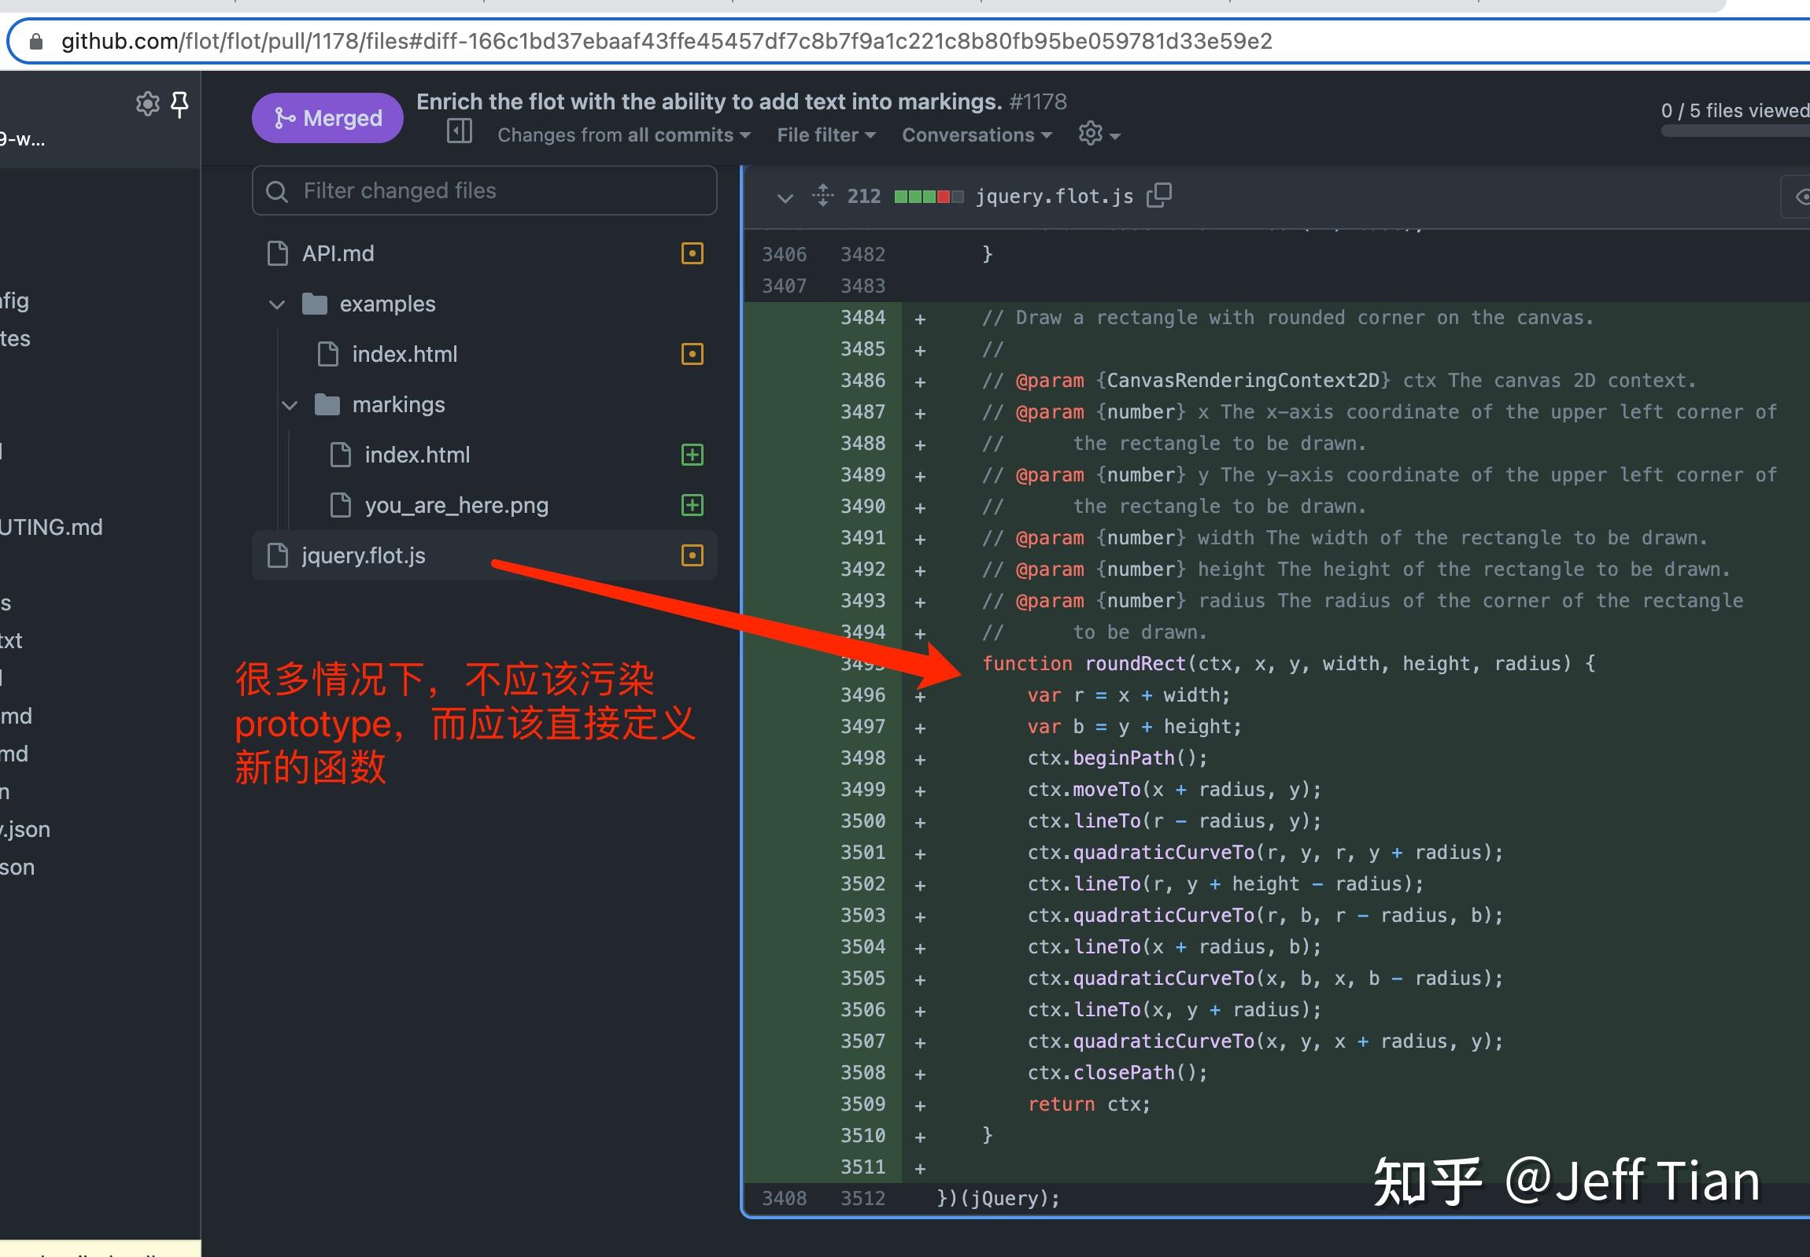This screenshot has width=1810, height=1257.
Task: Open the Conversations dropdown
Action: point(977,135)
